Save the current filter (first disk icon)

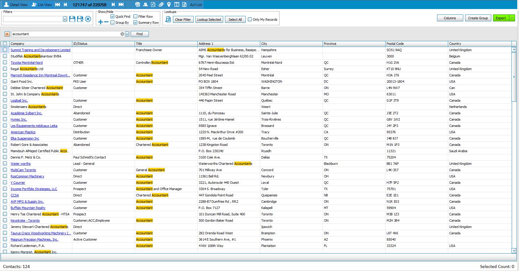click(x=72, y=19)
